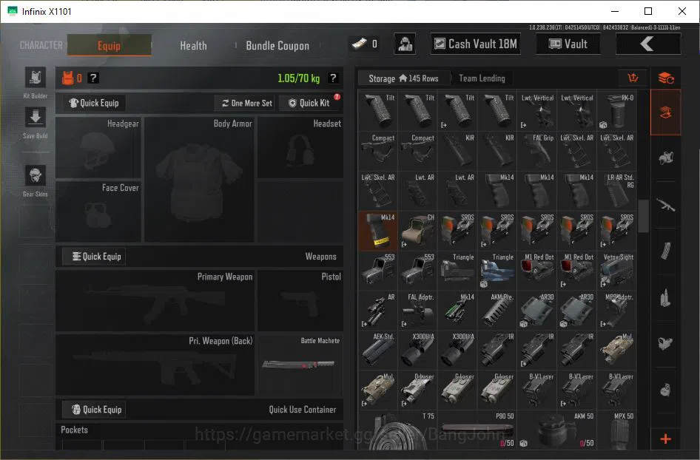Select the Triangle sight with blue skin
This screenshot has width=700, height=460.
click(x=497, y=271)
